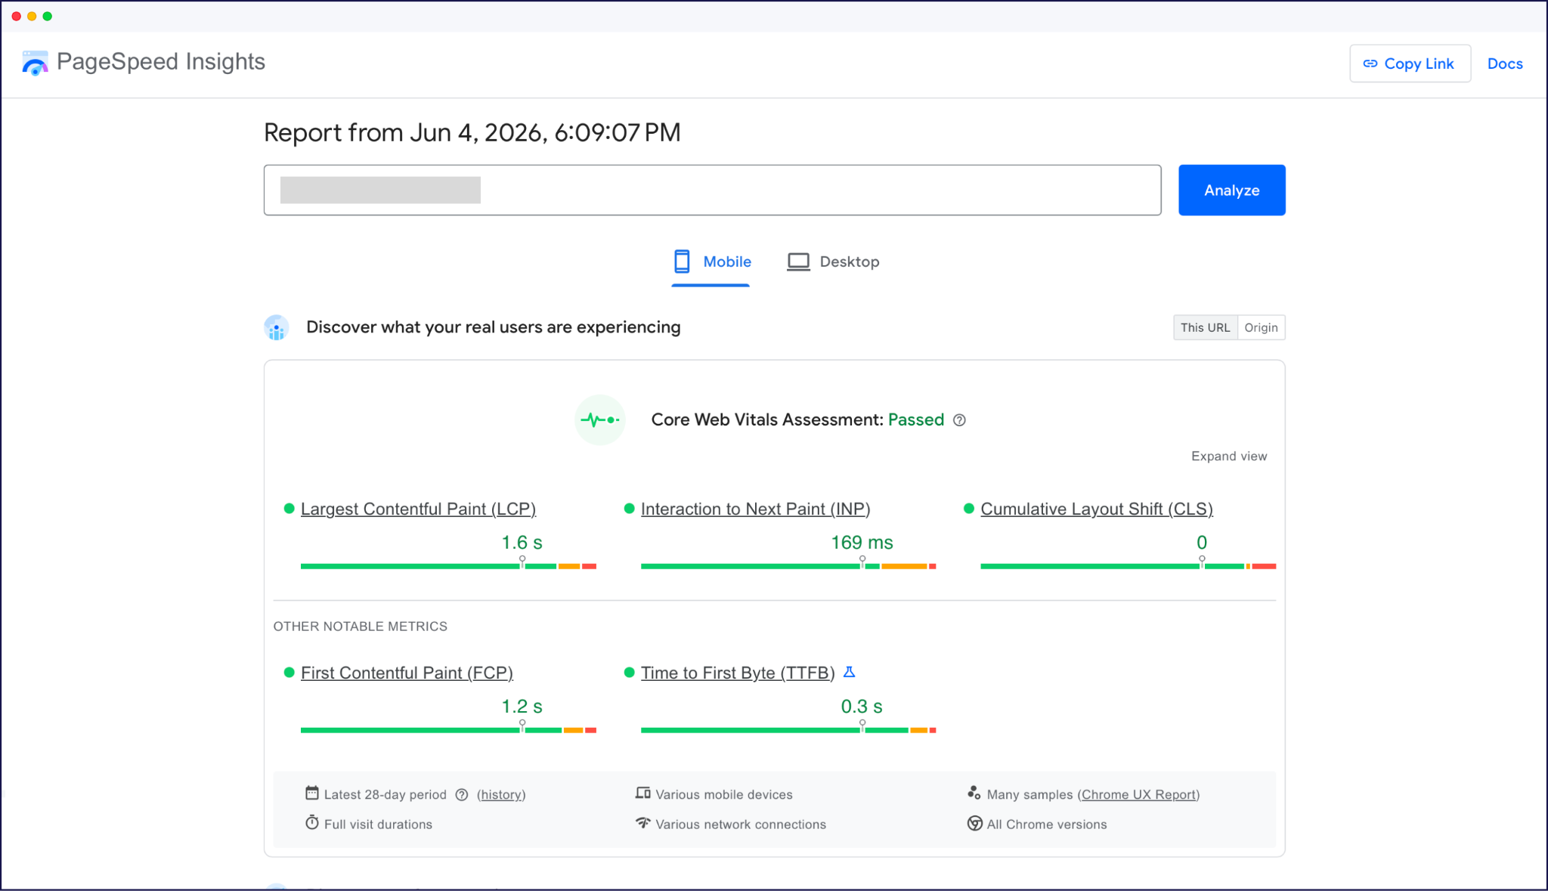Click the 1.2 s FCP value
The width and height of the screenshot is (1548, 891).
[x=522, y=707]
